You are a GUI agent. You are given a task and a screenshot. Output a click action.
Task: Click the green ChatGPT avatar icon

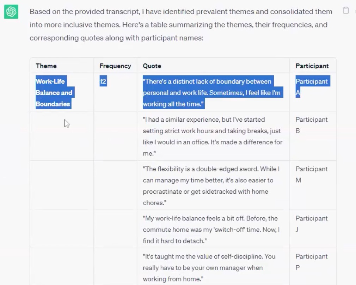(11, 12)
